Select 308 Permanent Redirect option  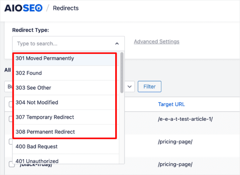coord(45,132)
